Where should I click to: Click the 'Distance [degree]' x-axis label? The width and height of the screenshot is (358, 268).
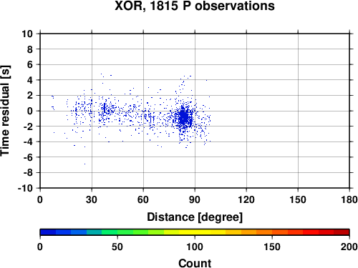click(195, 217)
